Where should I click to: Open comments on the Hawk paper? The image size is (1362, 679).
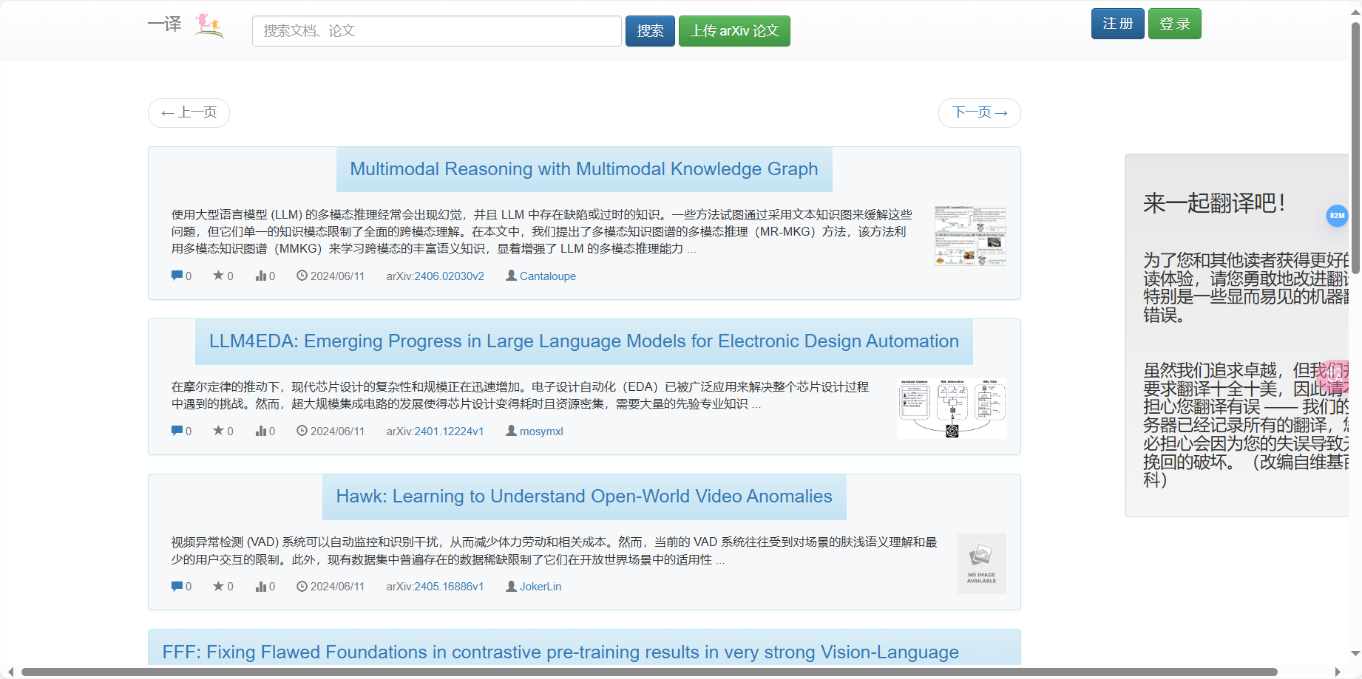point(177,586)
